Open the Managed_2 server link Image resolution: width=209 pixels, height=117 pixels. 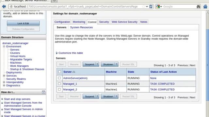click(70, 89)
